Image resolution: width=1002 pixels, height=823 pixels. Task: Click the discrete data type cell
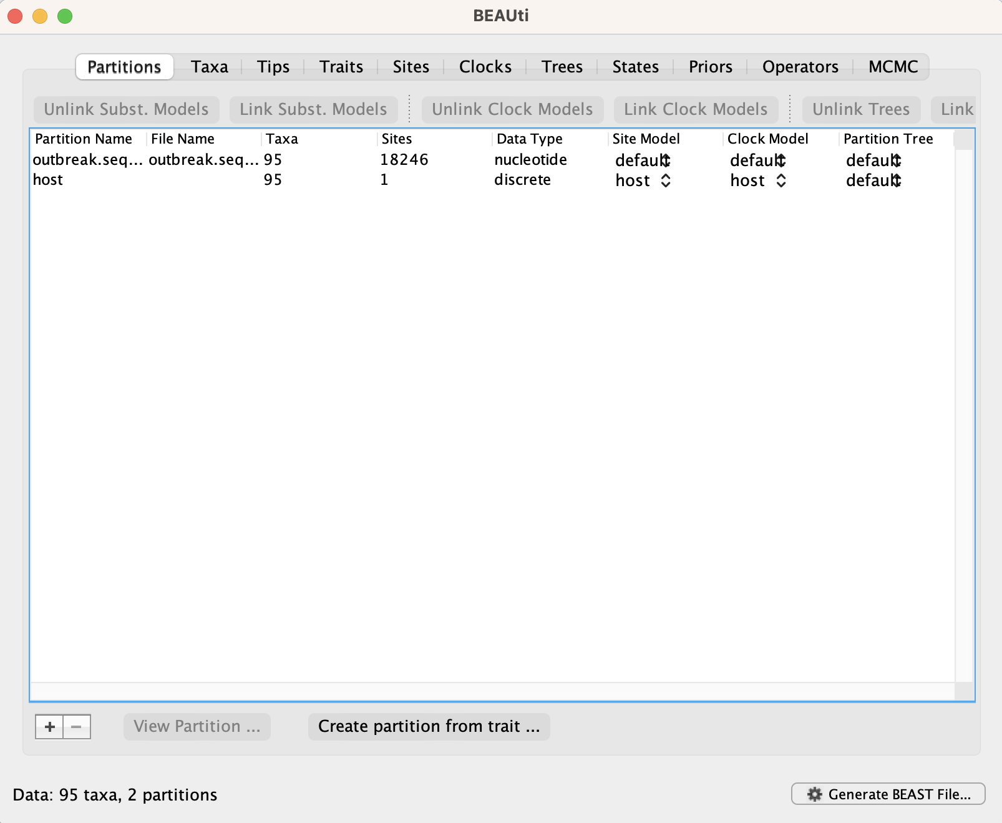[x=522, y=180]
